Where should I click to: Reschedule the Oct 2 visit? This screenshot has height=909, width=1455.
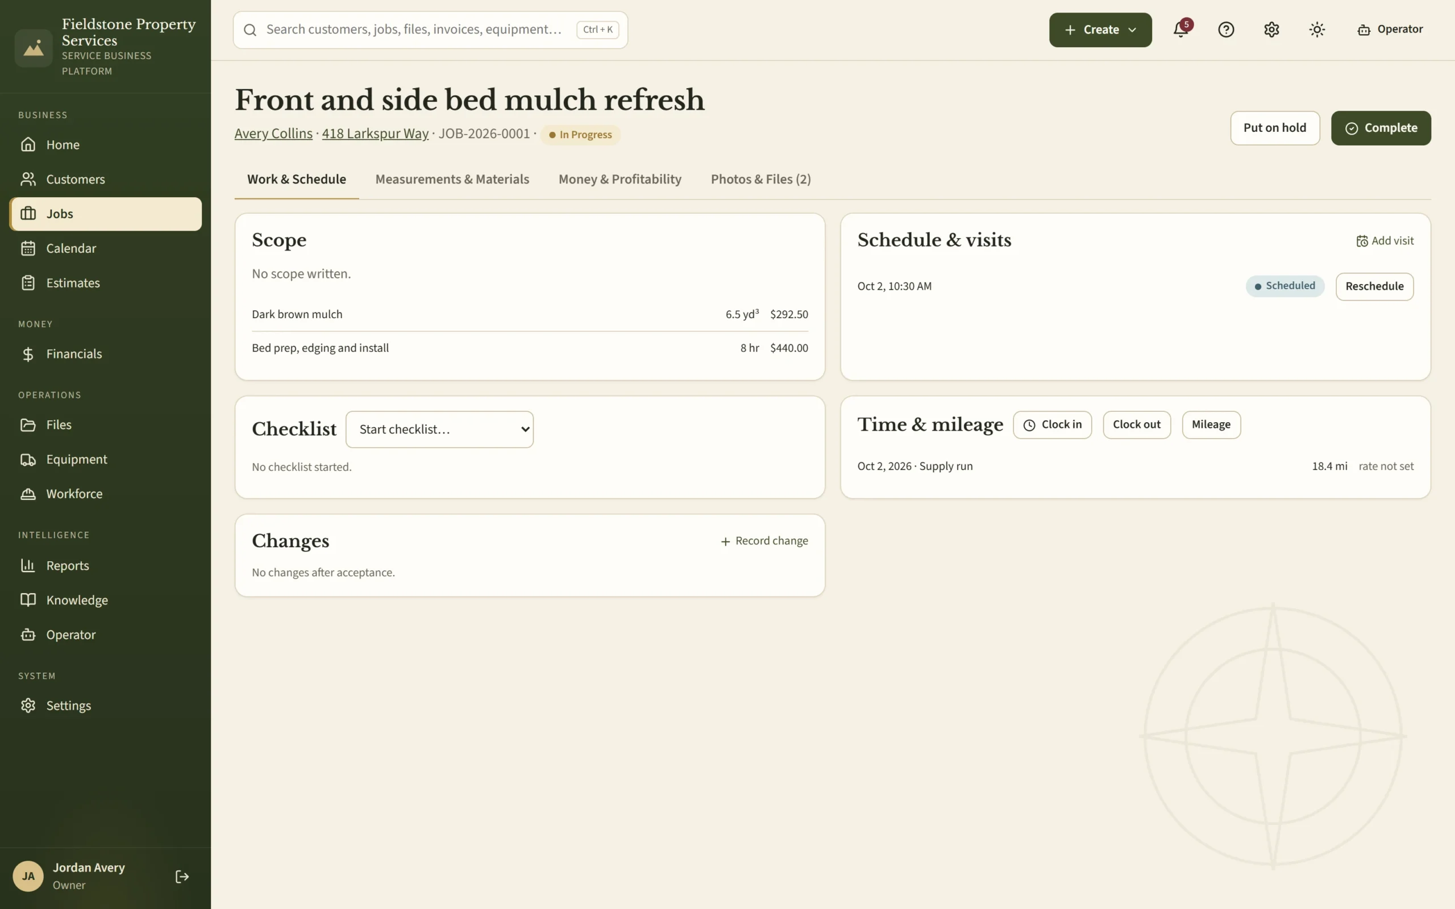(x=1374, y=286)
